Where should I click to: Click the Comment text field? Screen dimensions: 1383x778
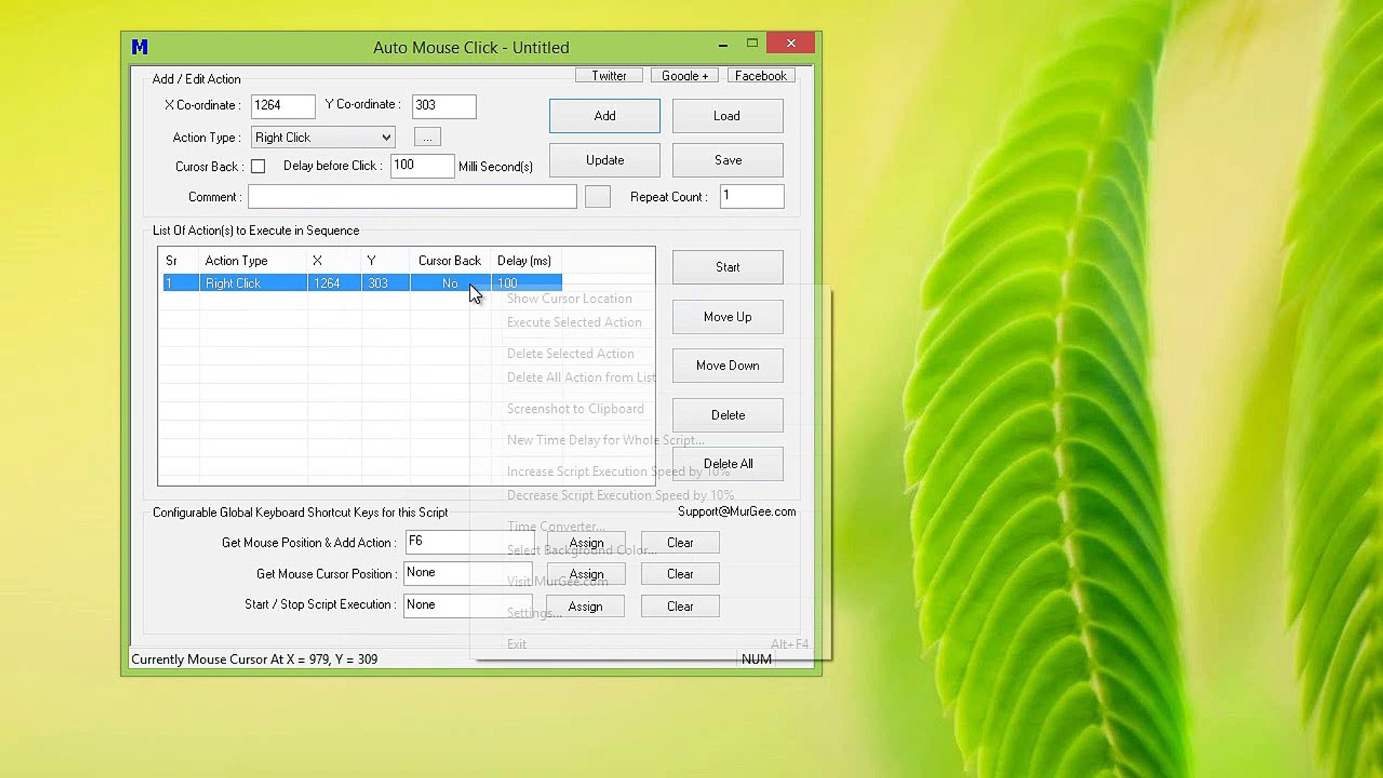pos(412,197)
